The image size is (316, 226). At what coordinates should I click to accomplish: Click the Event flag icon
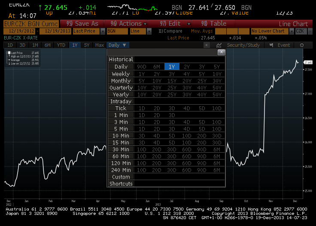[271, 45]
